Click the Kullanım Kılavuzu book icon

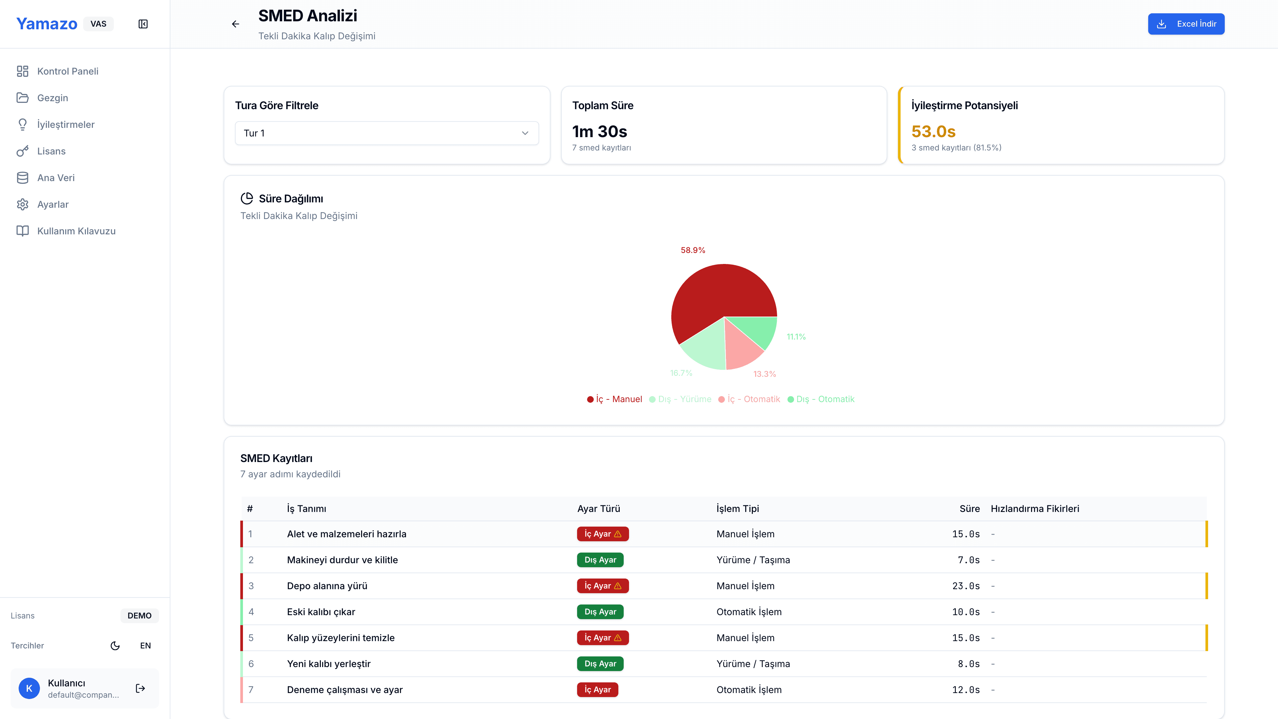[22, 231]
